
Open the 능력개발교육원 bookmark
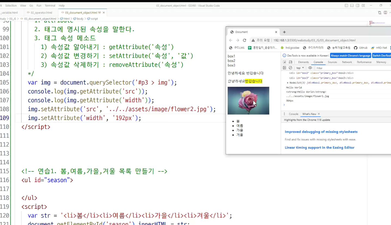pyautogui.click(x=339, y=48)
